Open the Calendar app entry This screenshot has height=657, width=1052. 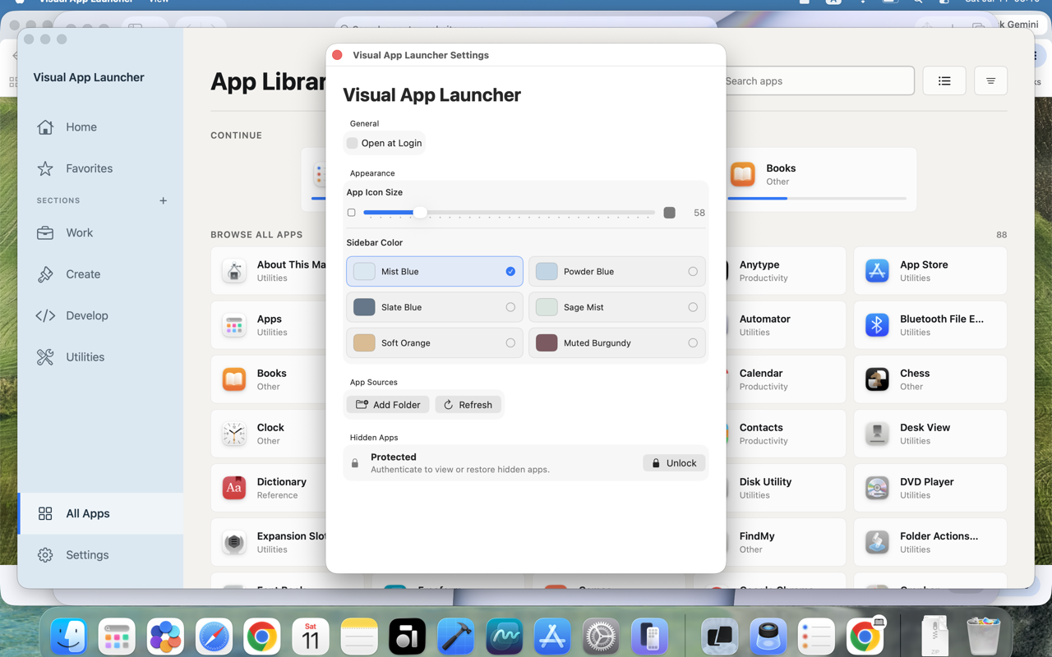click(786, 379)
